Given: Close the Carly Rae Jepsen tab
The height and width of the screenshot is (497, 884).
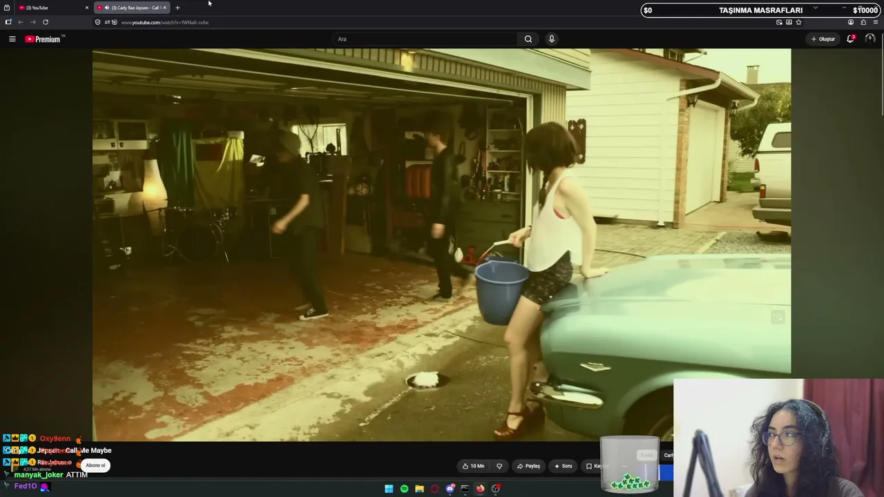Looking at the screenshot, I should coord(164,8).
